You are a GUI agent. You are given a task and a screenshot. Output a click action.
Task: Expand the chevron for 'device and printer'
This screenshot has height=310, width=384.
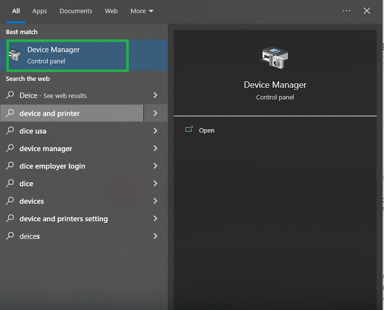(155, 113)
